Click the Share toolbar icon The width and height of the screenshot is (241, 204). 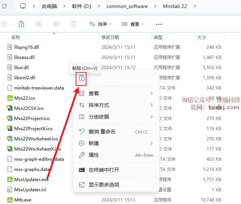[56, 24]
